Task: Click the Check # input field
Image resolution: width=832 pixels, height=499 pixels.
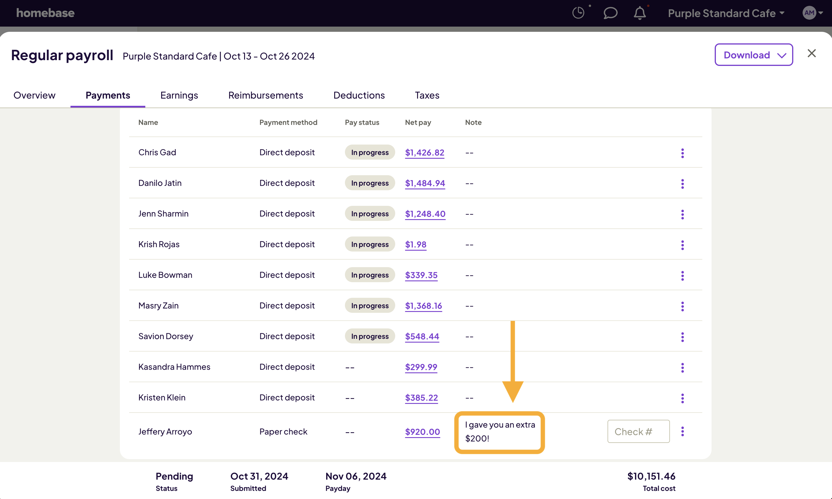Action: tap(638, 431)
